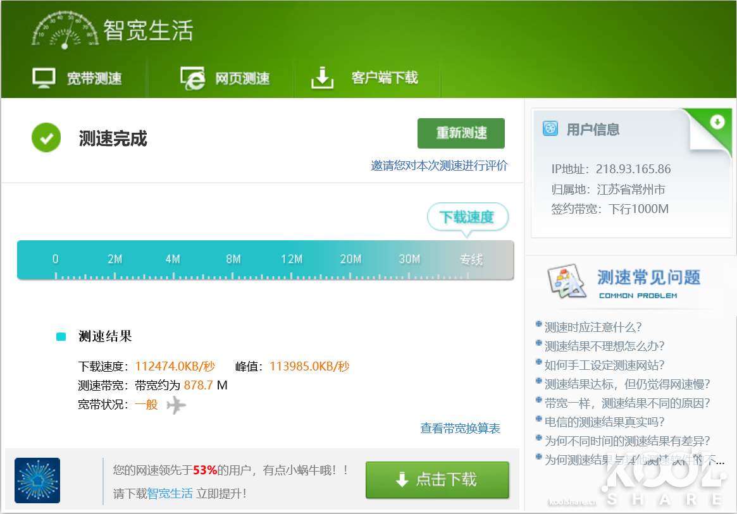737x514 pixels.
Task: Click the cyan square beside 测速结果
Action: click(x=61, y=336)
